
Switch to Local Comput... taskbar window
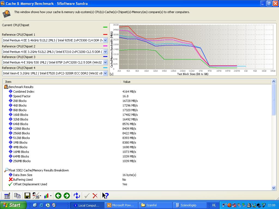pyautogui.click(x=87, y=205)
